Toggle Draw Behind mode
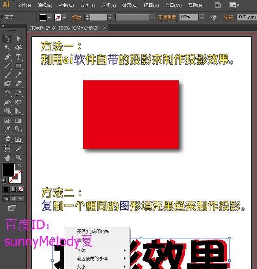Viewport: 257px width, 269px height. [x=13, y=198]
